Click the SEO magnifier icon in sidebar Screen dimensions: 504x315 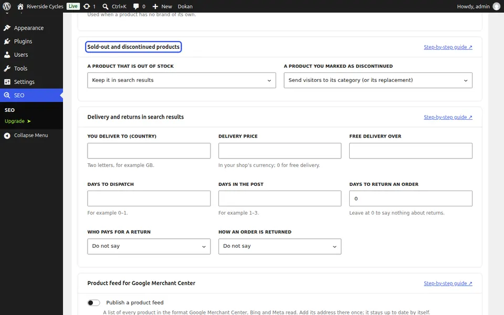[x=7, y=95]
